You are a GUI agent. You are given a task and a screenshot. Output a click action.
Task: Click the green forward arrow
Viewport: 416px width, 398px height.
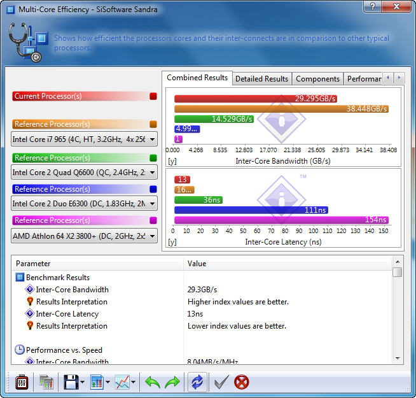(x=172, y=383)
